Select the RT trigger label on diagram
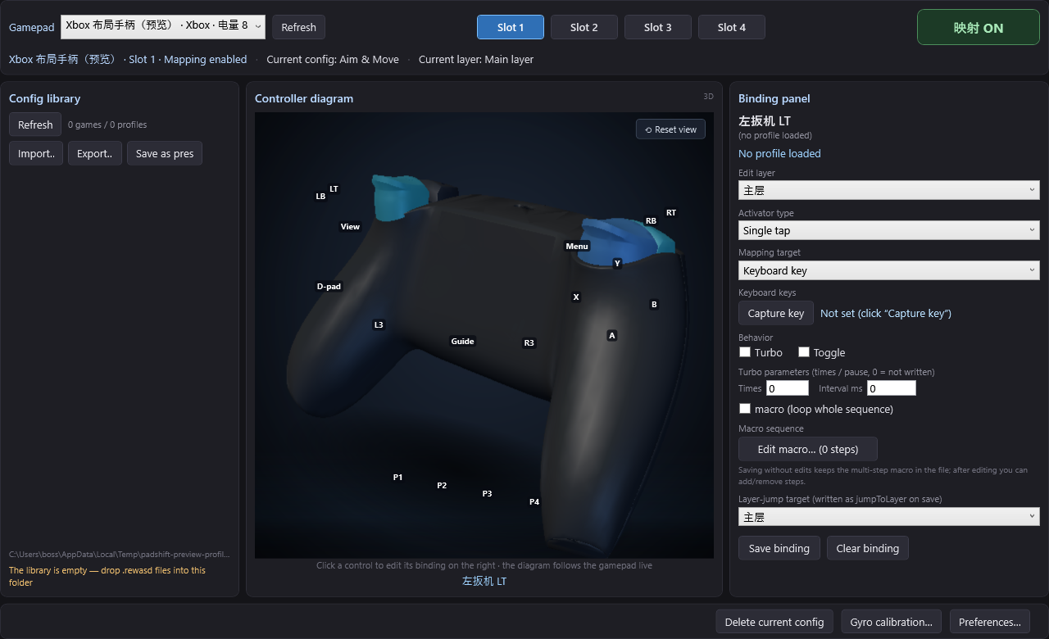The height and width of the screenshot is (639, 1049). [x=671, y=213]
